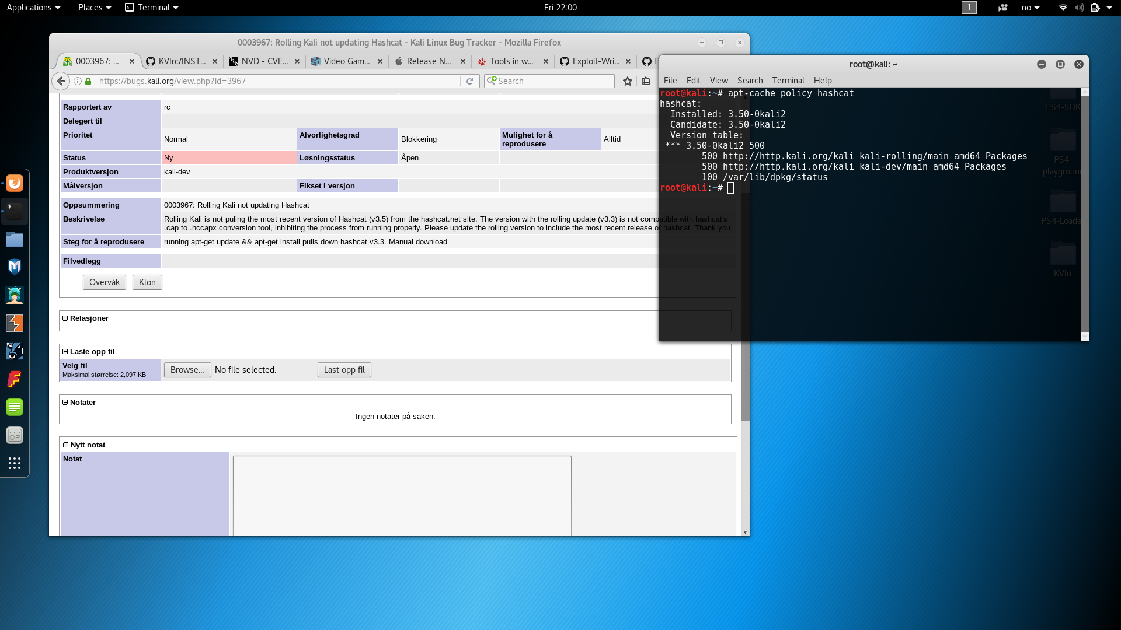Screen dimensions: 1121x630
Task: Open the volume icon in top bar
Action: pos(1079,8)
